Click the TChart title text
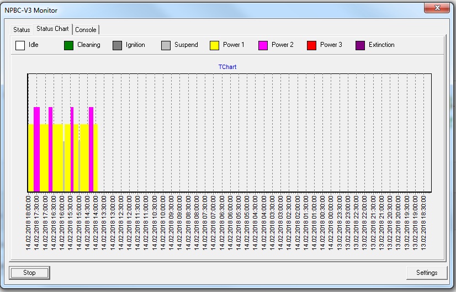 (x=227, y=67)
